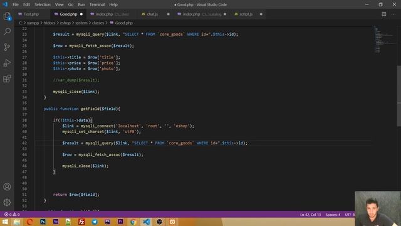Click the unsaved dot on chat.js tab
Viewport: 401px width, 226px height.
168,14
